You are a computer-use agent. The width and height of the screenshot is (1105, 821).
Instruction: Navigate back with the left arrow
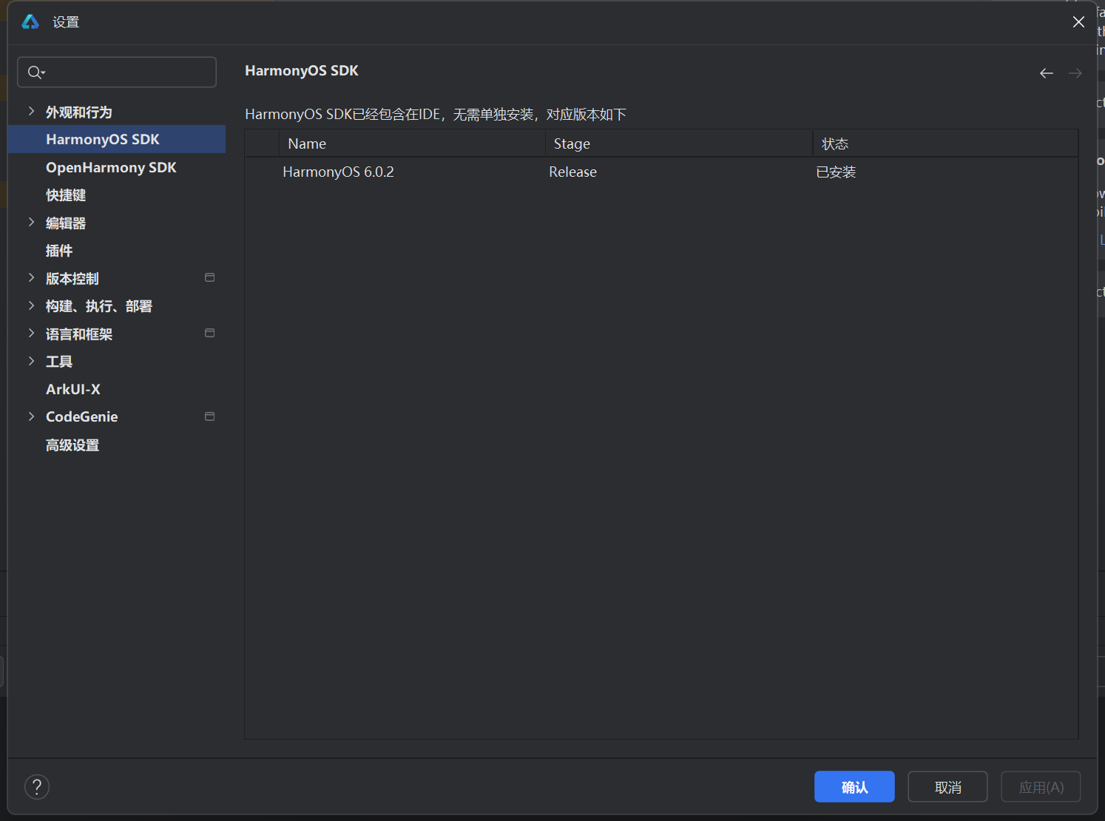(1046, 73)
